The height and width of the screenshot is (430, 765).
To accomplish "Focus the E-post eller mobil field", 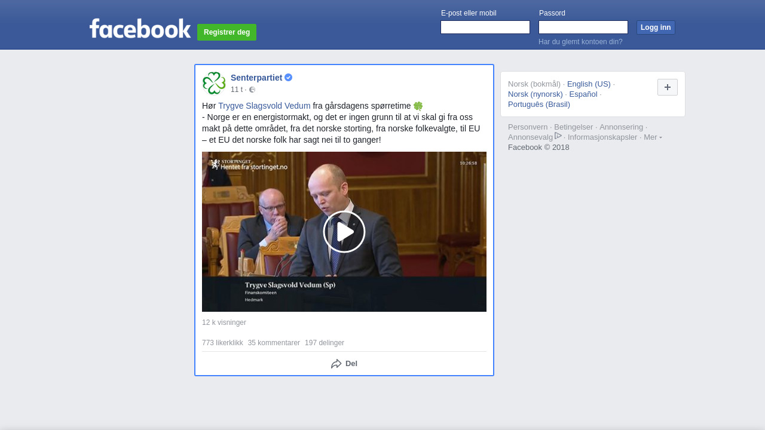I will click(485, 27).
